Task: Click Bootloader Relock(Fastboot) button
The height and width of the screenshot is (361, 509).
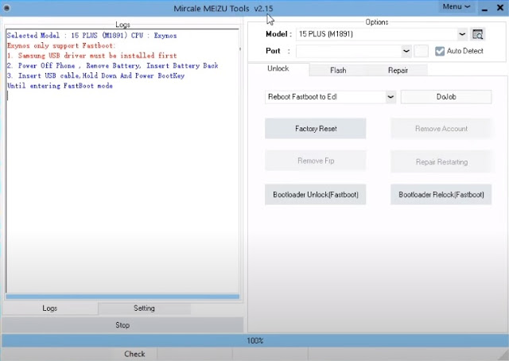Action: (x=441, y=195)
